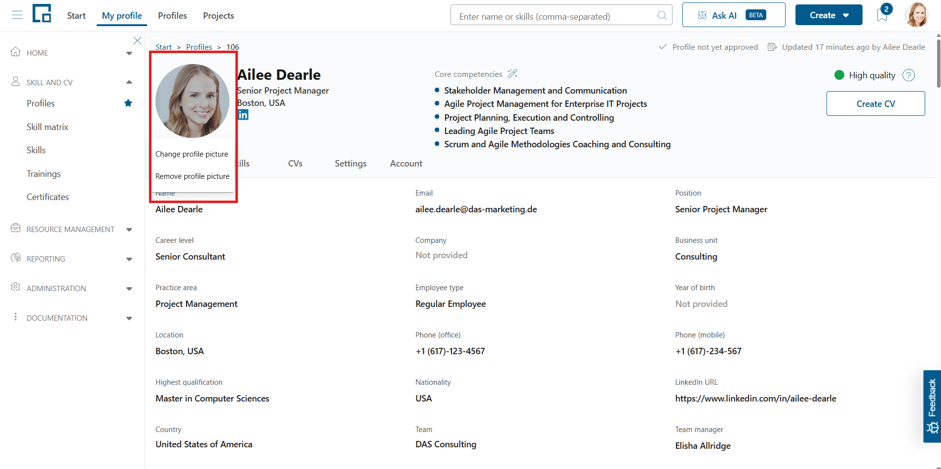The height and width of the screenshot is (469, 941).
Task: Click the Administration gear icon
Action: (x=16, y=287)
